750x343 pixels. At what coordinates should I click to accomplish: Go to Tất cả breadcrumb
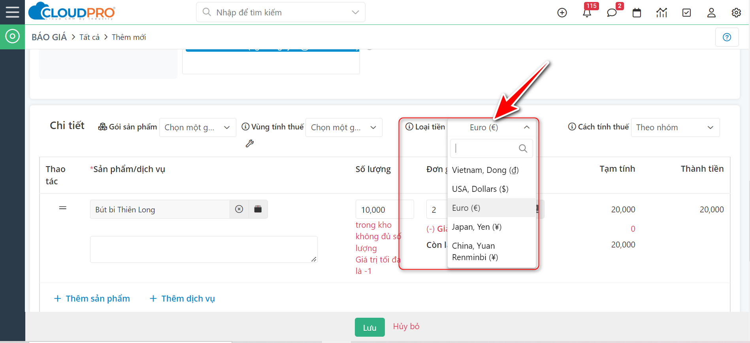90,37
